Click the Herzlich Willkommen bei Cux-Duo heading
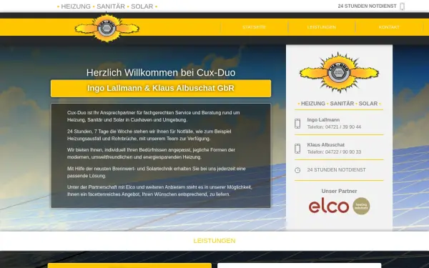 161,72
